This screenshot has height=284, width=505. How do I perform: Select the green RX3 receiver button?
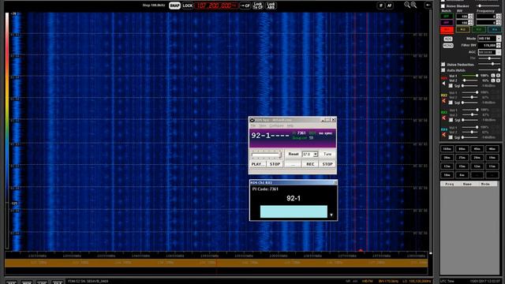479,30
